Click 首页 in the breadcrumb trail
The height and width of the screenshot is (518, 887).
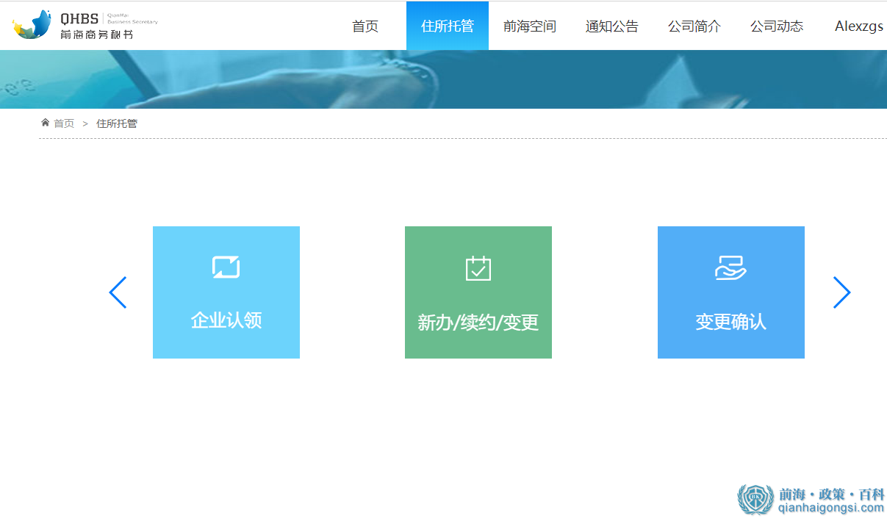(x=64, y=123)
